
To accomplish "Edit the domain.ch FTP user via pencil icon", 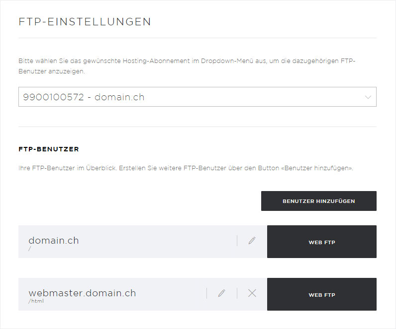I will click(252, 241).
